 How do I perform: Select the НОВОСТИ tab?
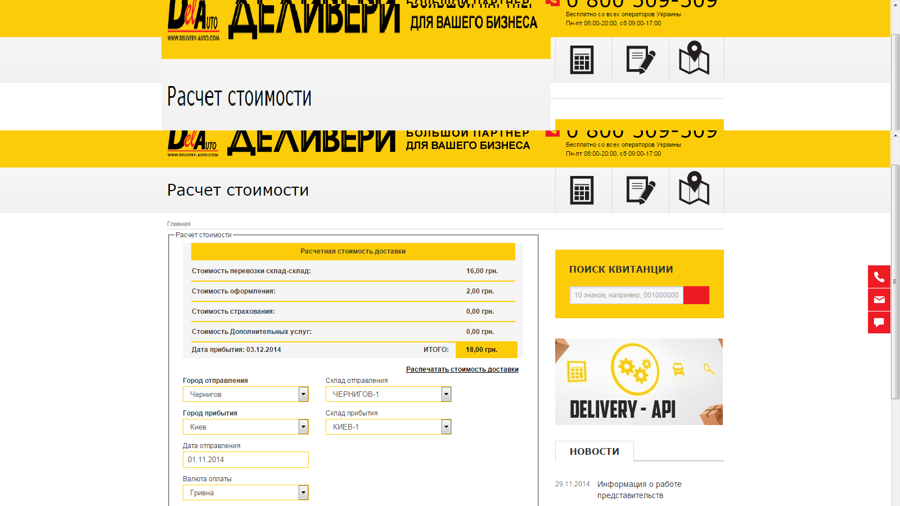pyautogui.click(x=595, y=451)
